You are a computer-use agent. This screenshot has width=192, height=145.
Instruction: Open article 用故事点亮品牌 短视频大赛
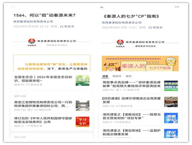coord(132,84)
